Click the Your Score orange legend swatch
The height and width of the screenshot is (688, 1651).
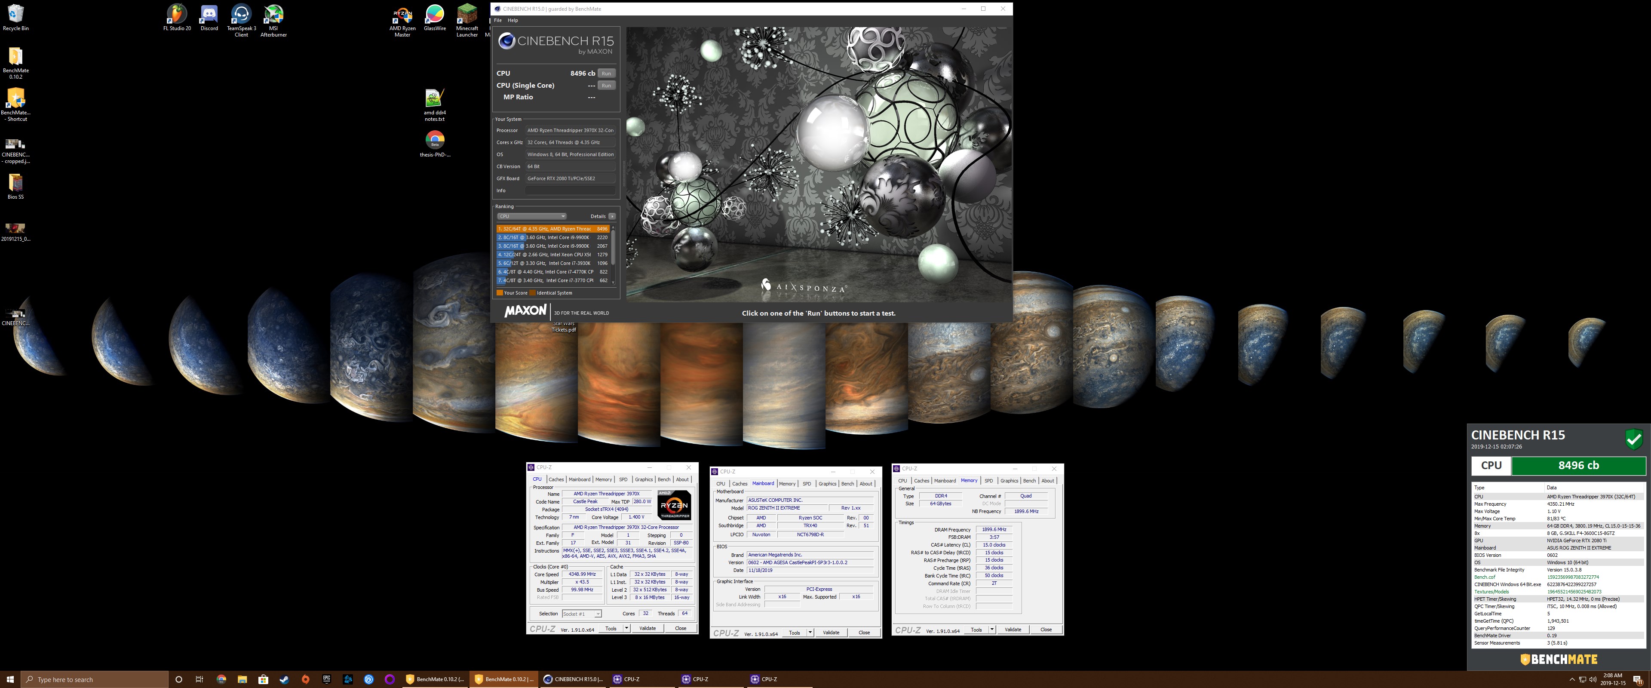pos(500,293)
